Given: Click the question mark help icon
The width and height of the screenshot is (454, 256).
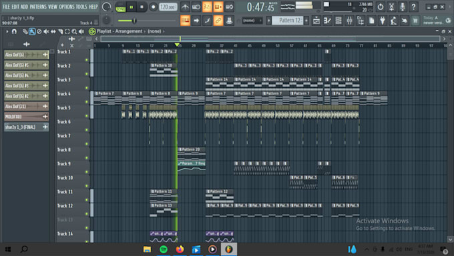Looking at the screenshot, I should 413,7.
